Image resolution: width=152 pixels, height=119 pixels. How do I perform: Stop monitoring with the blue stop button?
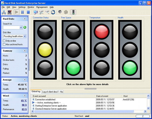pos(28,12)
